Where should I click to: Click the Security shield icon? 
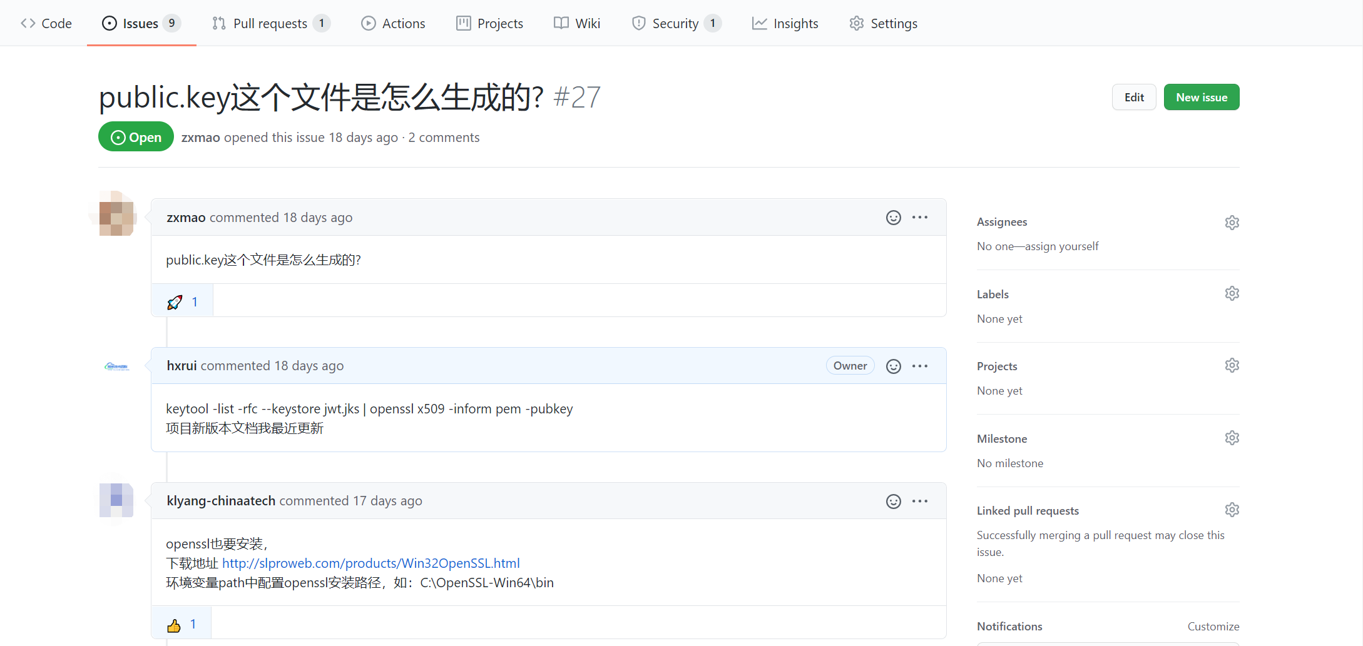point(638,23)
